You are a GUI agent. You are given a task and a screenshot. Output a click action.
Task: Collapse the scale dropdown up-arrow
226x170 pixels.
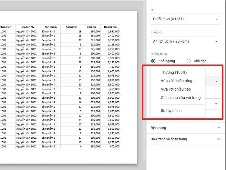[216, 82]
